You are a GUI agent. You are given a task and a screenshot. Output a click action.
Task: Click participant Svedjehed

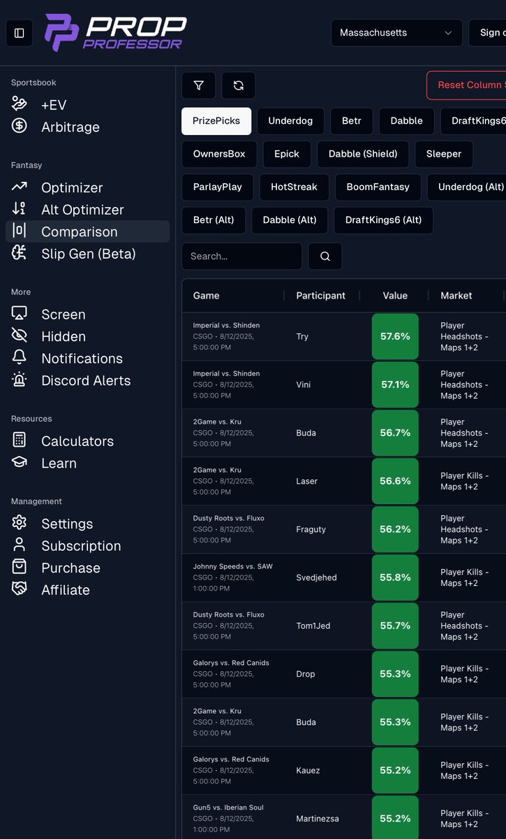317,578
